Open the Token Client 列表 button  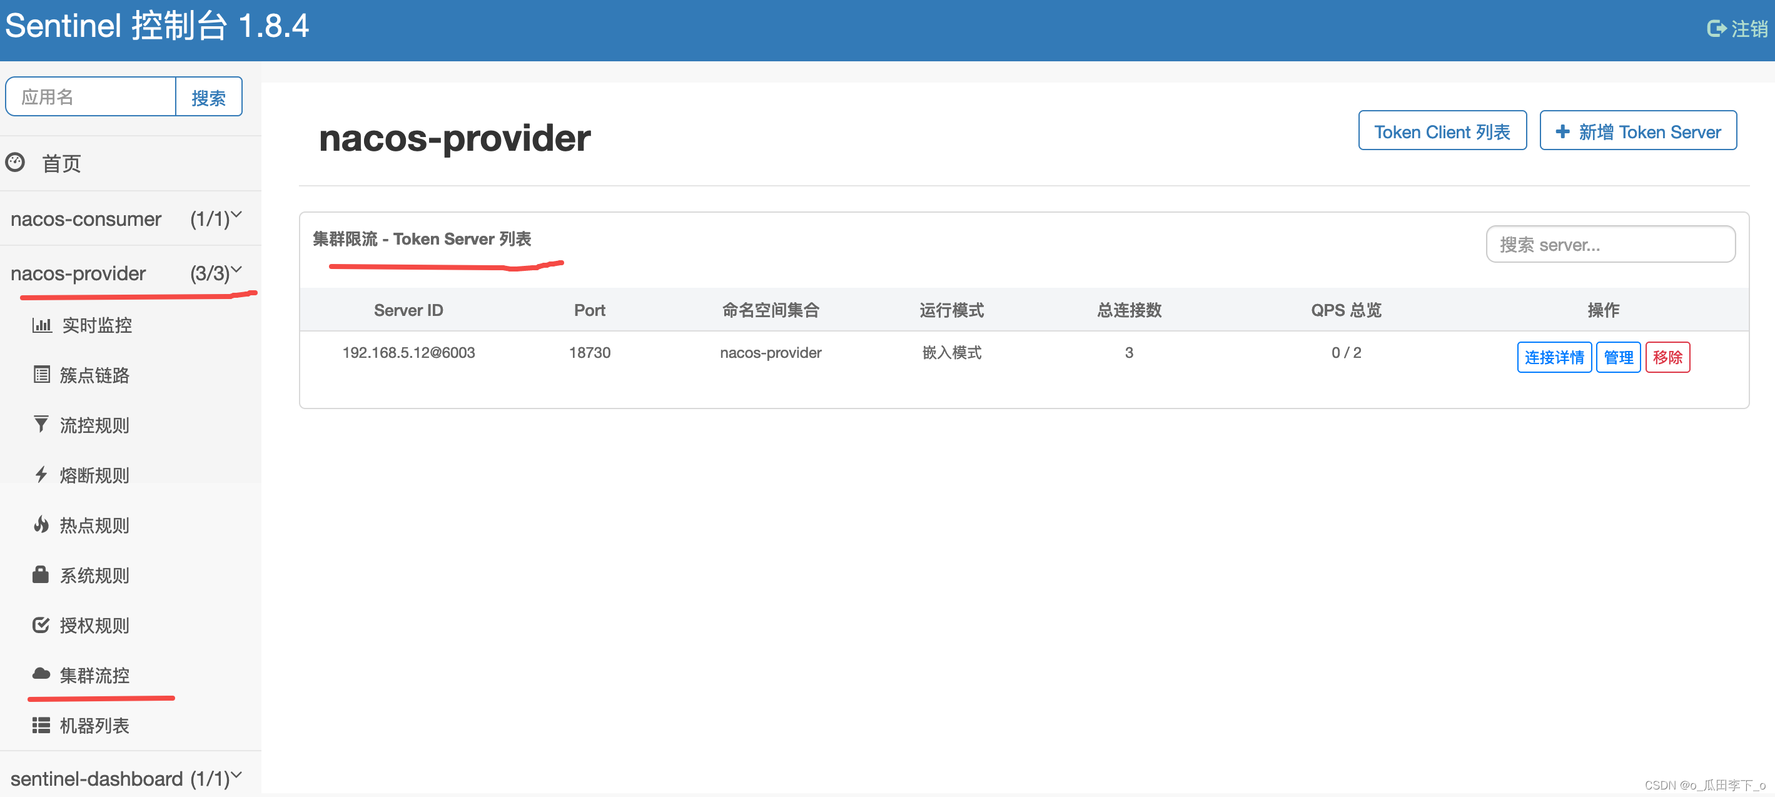[1442, 131]
